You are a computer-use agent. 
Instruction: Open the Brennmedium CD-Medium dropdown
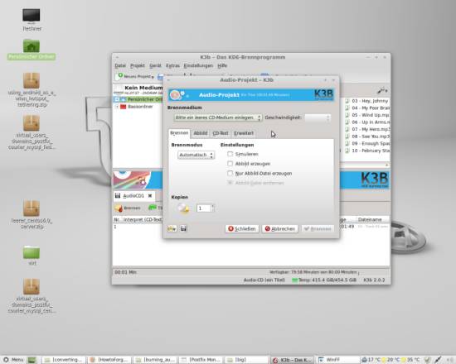(x=218, y=117)
